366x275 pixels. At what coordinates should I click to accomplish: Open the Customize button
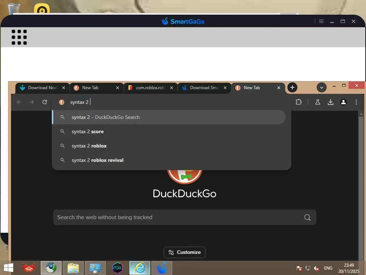pyautogui.click(x=184, y=252)
